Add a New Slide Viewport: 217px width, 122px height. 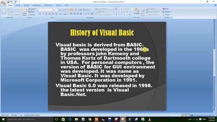(25, 12)
